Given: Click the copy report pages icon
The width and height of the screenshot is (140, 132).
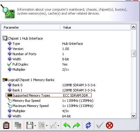Looking at the screenshot, I should (18, 125).
